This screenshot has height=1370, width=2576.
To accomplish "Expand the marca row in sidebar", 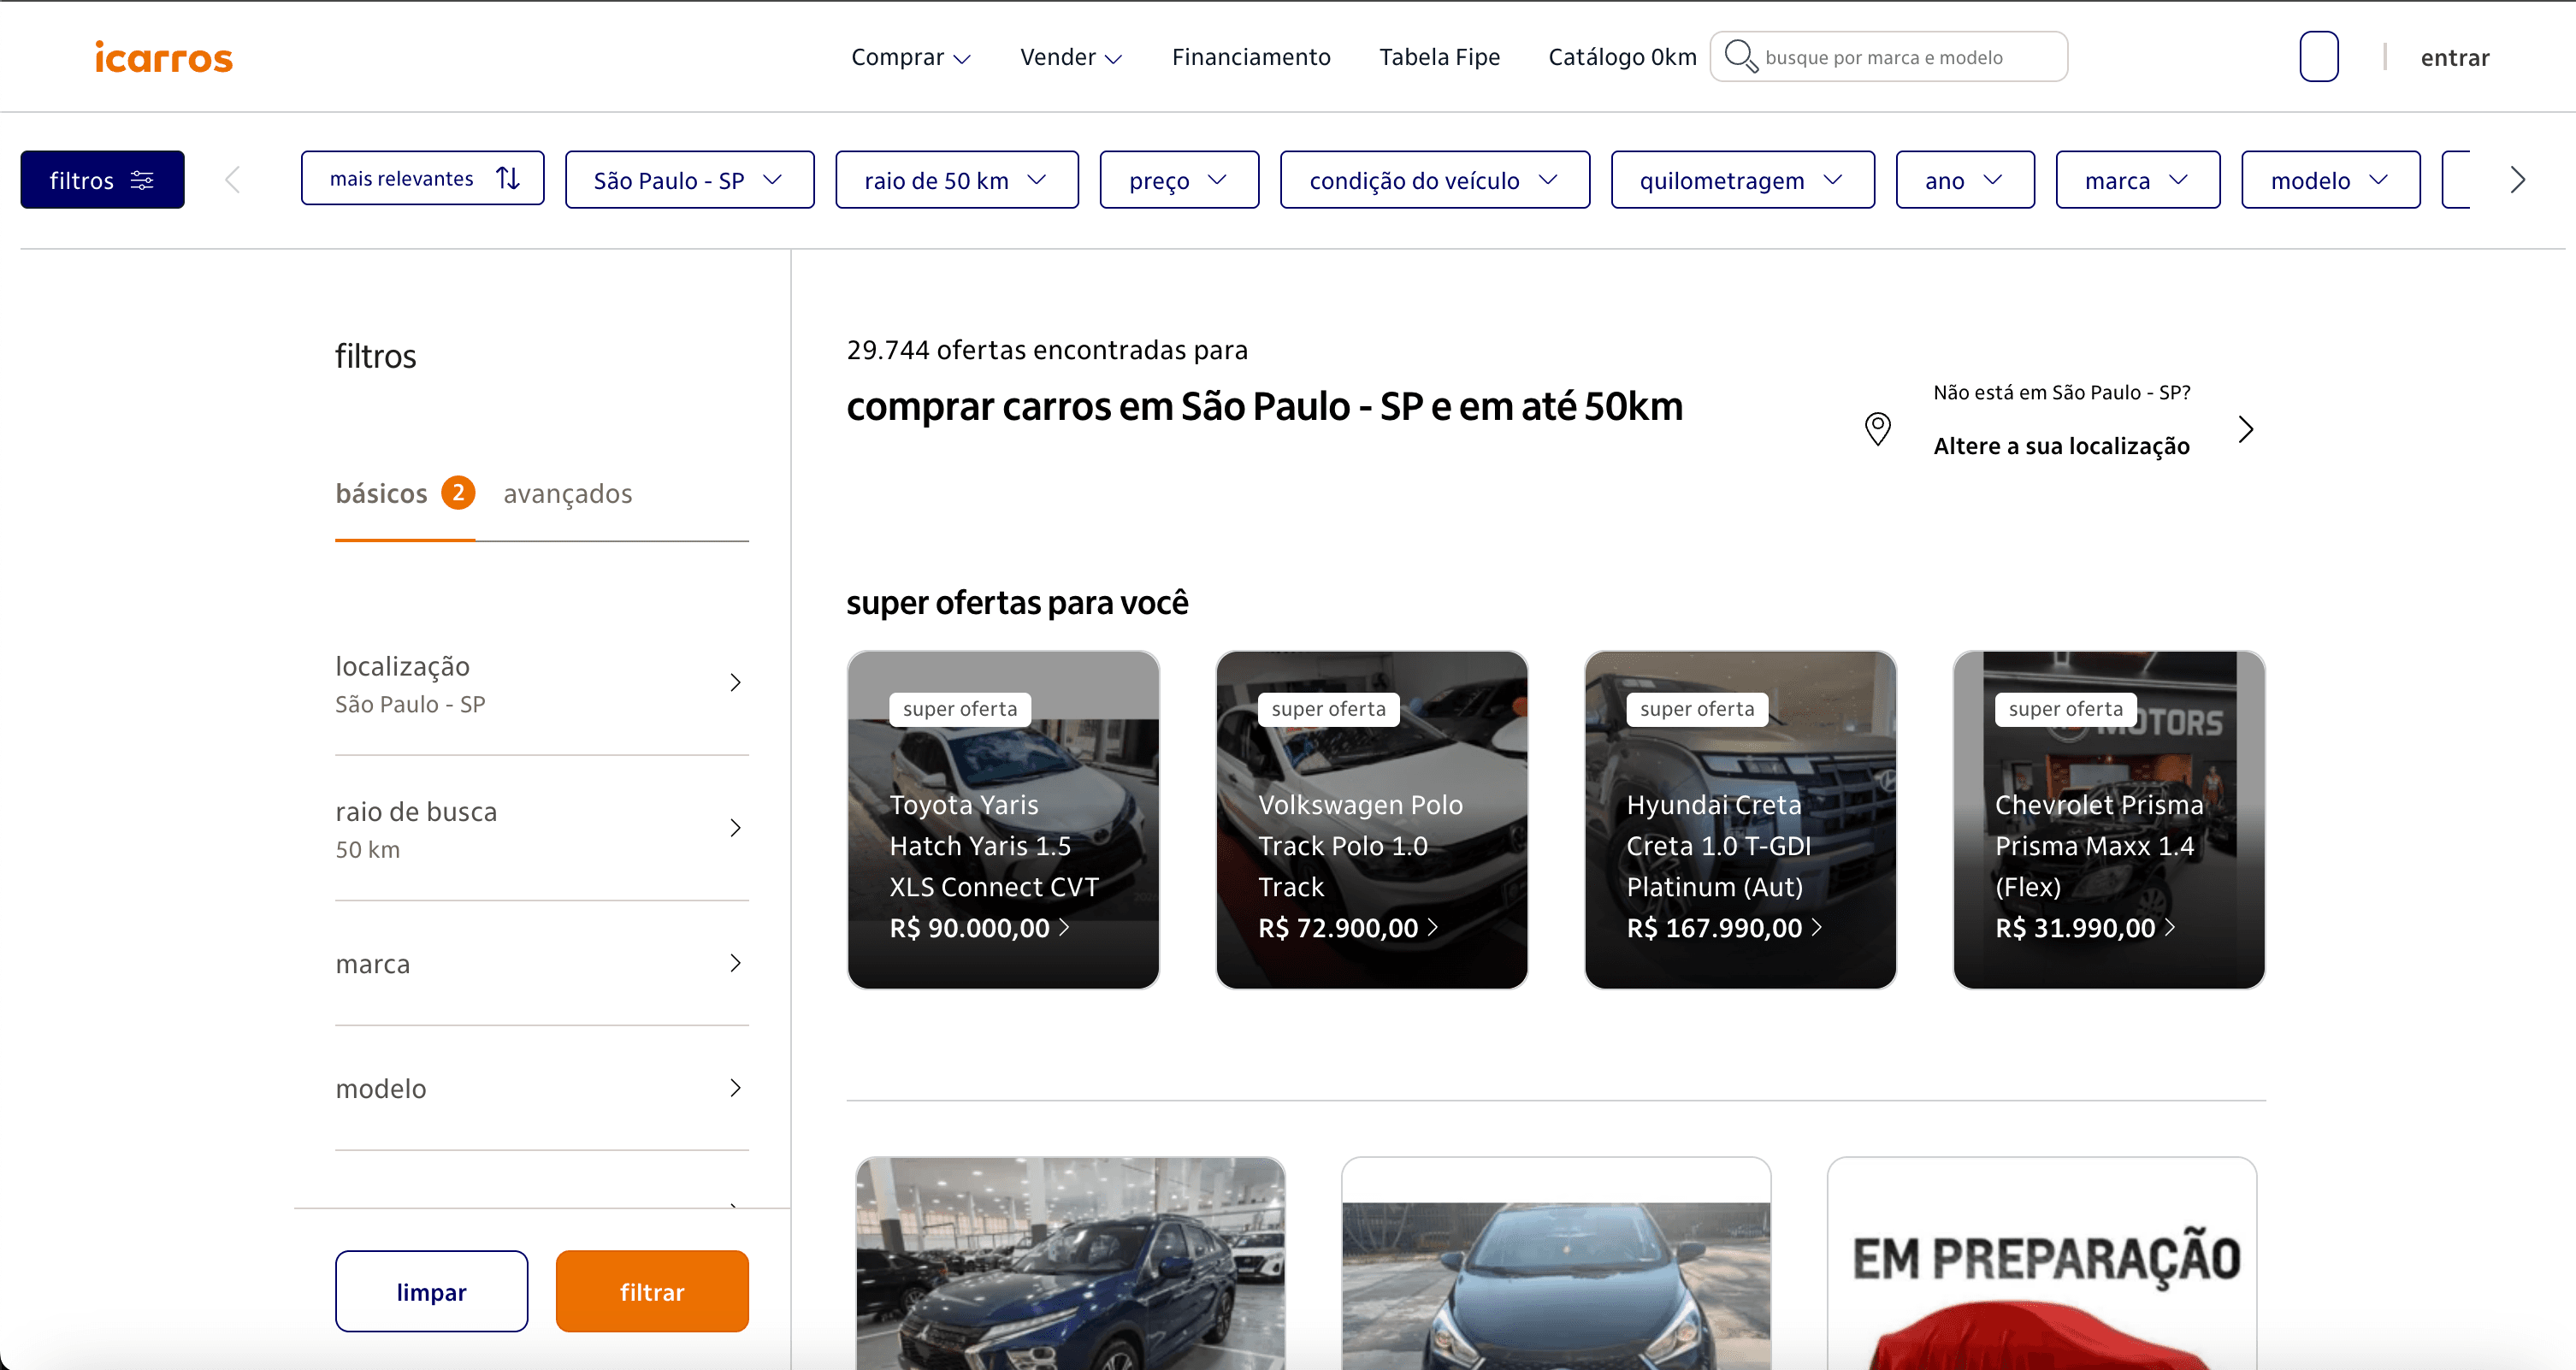I will click(x=541, y=964).
